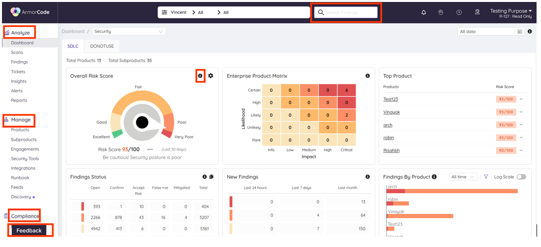Open the Vincent product selector

click(179, 12)
